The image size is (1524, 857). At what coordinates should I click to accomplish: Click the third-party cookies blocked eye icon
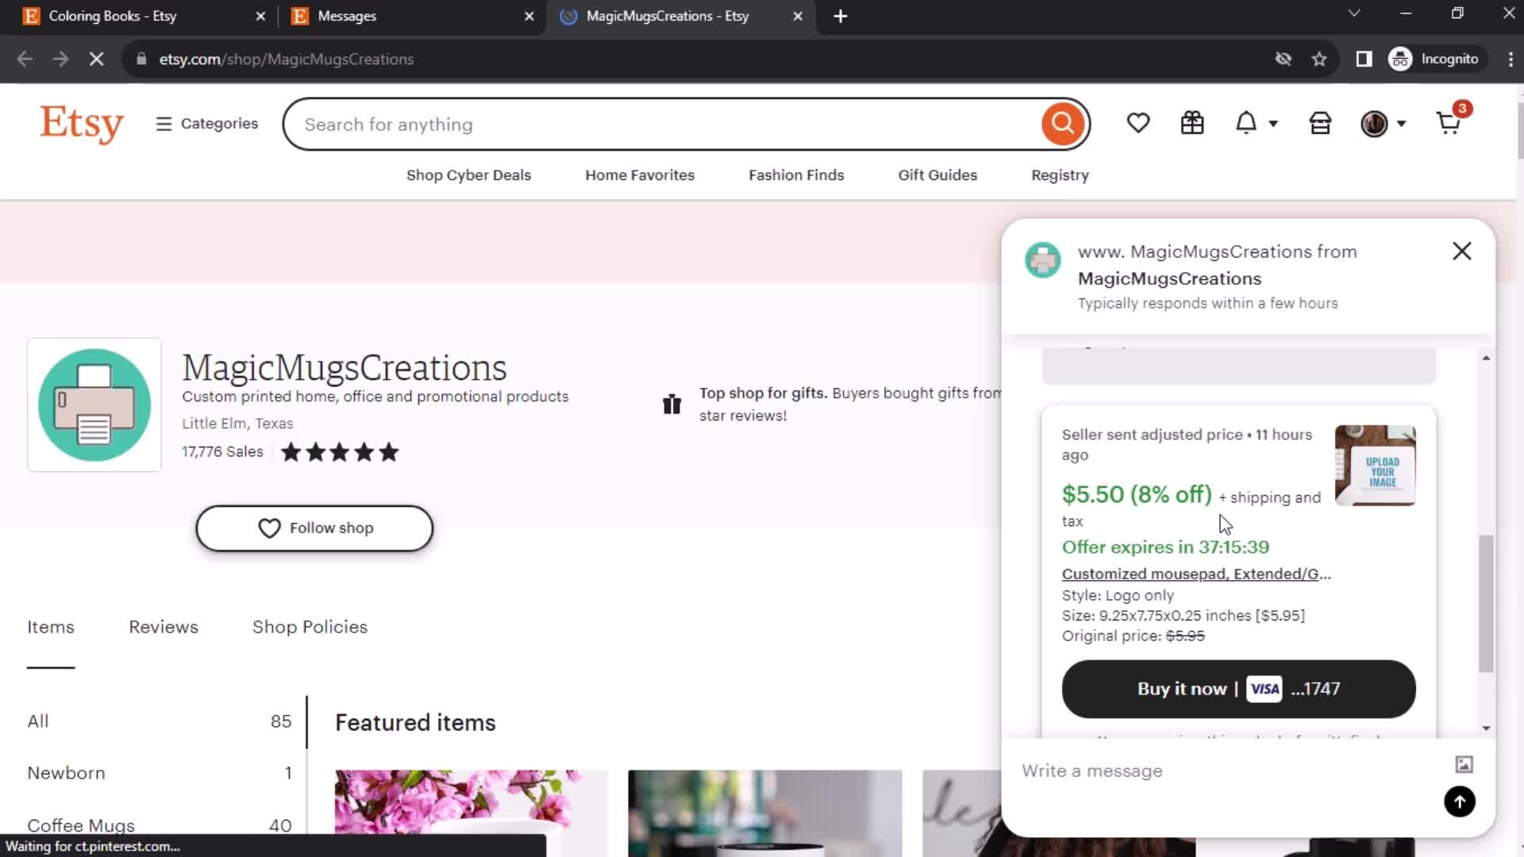pyautogui.click(x=1283, y=59)
